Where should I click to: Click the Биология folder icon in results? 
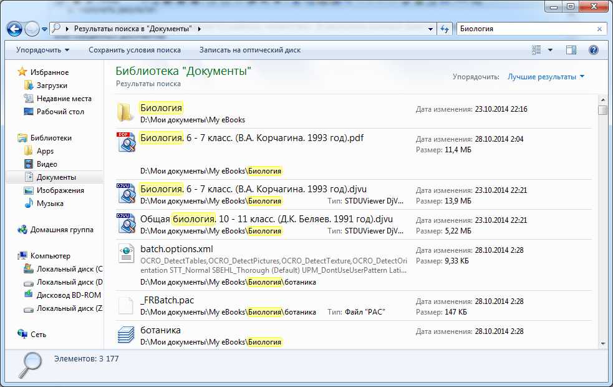pos(125,112)
